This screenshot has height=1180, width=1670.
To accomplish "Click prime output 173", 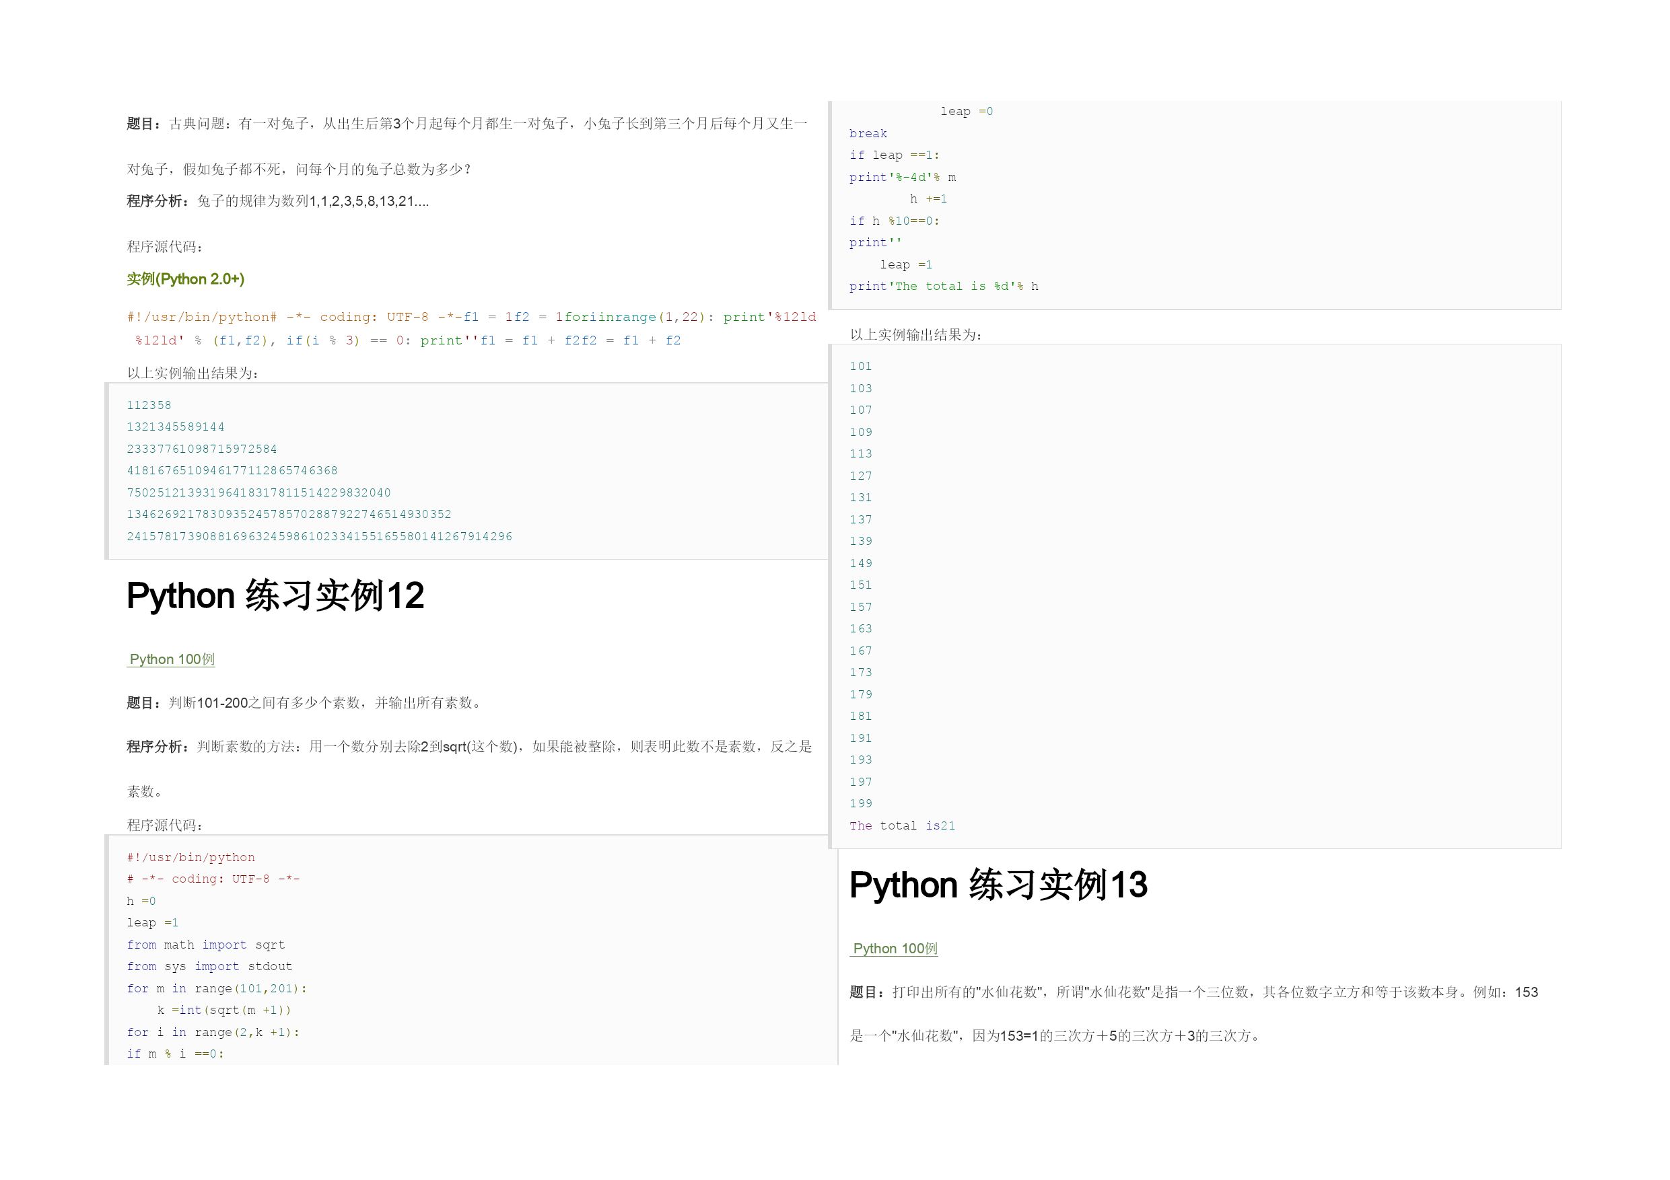I will (860, 673).
